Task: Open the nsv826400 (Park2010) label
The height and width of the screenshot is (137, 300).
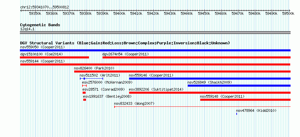Action: (x=94, y=68)
